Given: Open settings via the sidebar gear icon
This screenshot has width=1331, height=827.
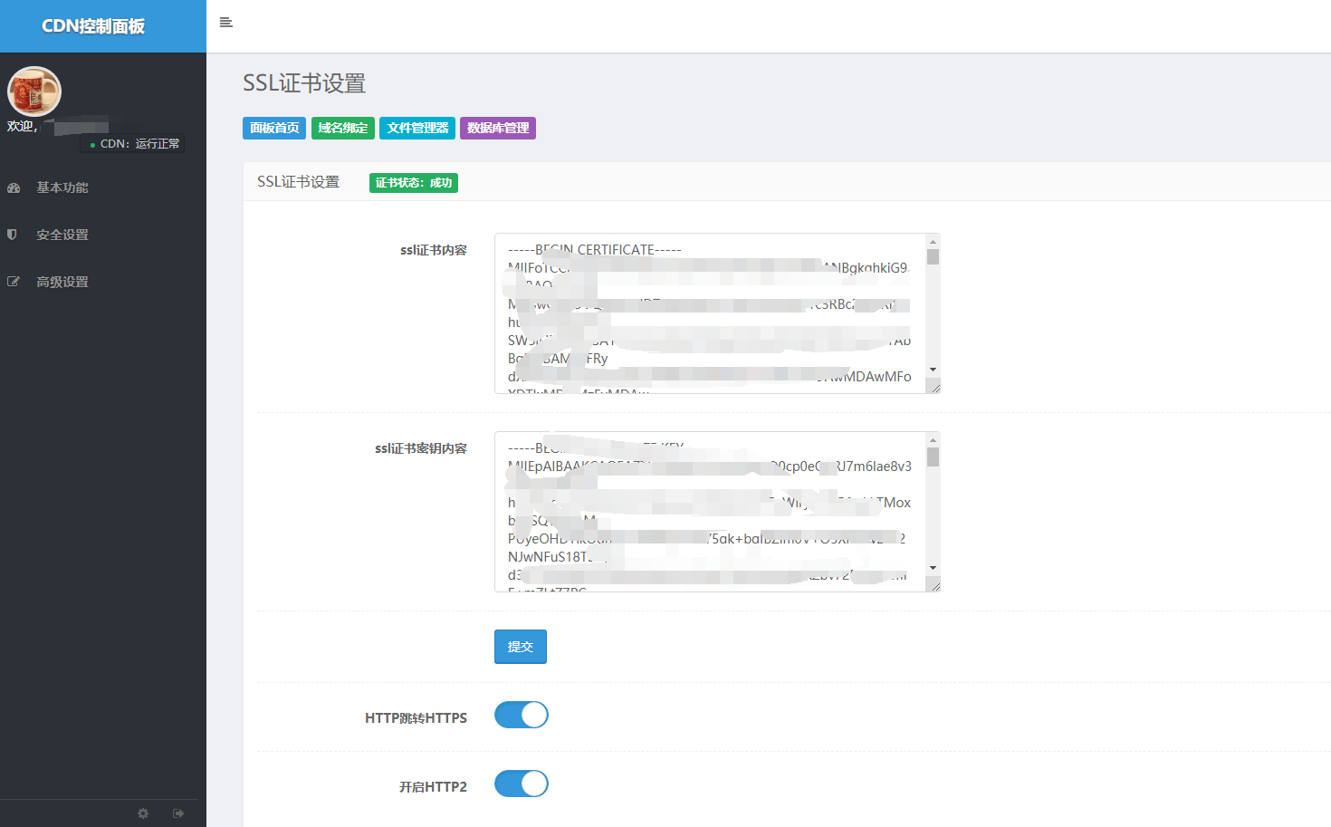Looking at the screenshot, I should [x=143, y=813].
